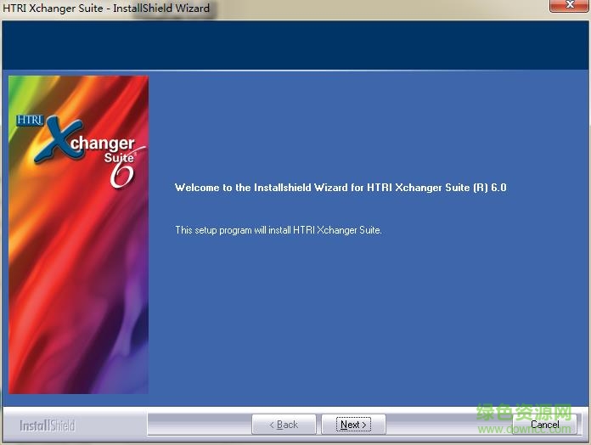
Task: Select the welcome heading for Xchanger Suite 6.0
Action: click(341, 188)
